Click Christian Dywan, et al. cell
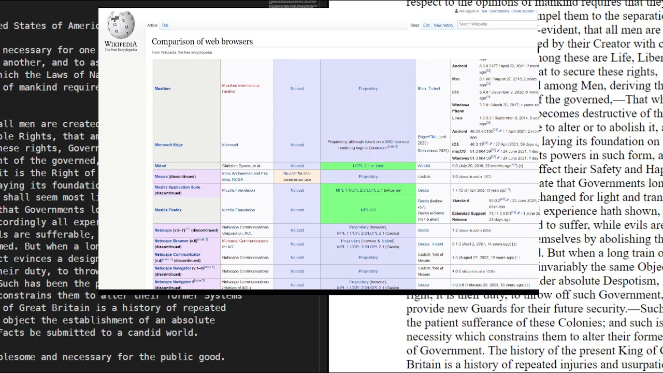This screenshot has height=373, width=663. [x=247, y=166]
